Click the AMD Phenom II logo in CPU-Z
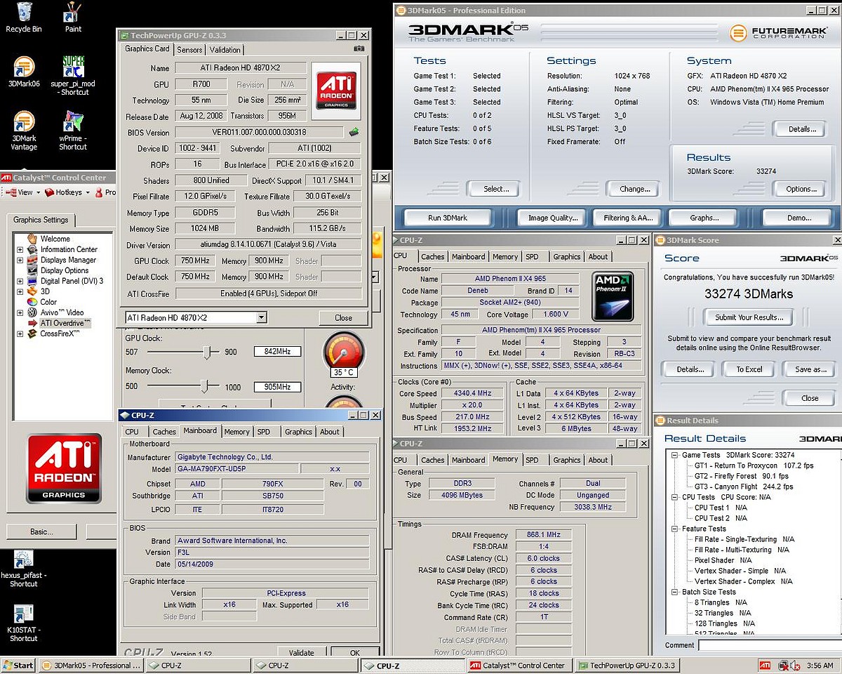The height and width of the screenshot is (674, 842). (x=612, y=296)
